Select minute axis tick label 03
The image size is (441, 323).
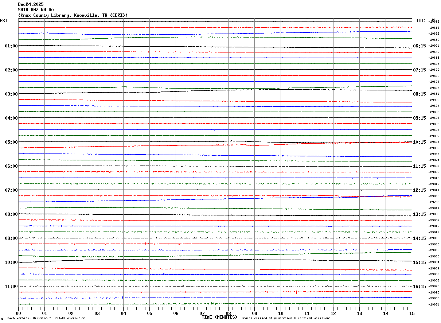[97, 313]
